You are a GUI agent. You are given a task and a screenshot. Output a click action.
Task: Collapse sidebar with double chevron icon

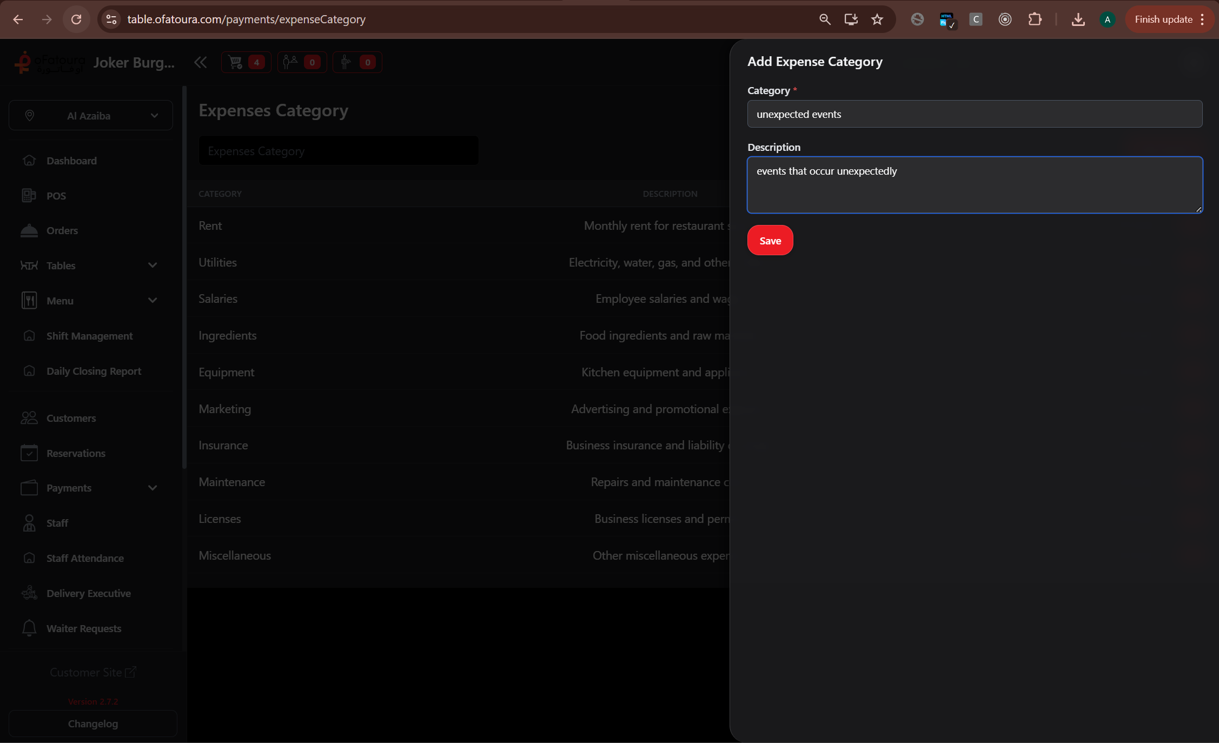coord(200,62)
